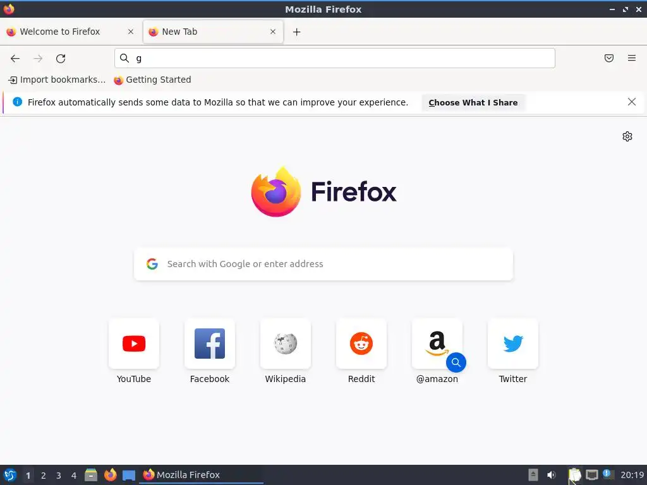Close the New Tab tab
This screenshot has width=647, height=485.
coord(273,32)
